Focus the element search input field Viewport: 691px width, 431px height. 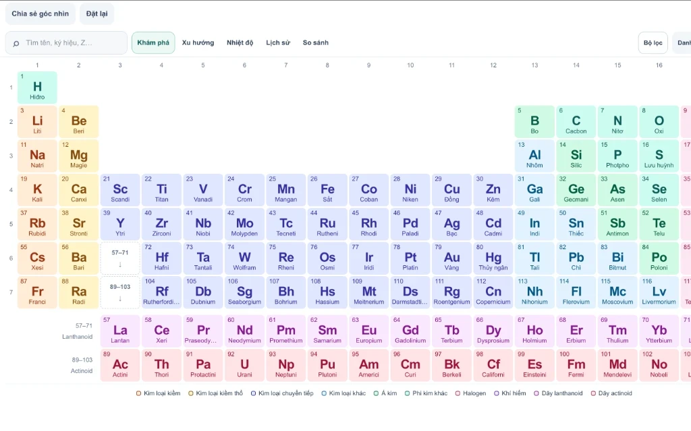tap(66, 42)
